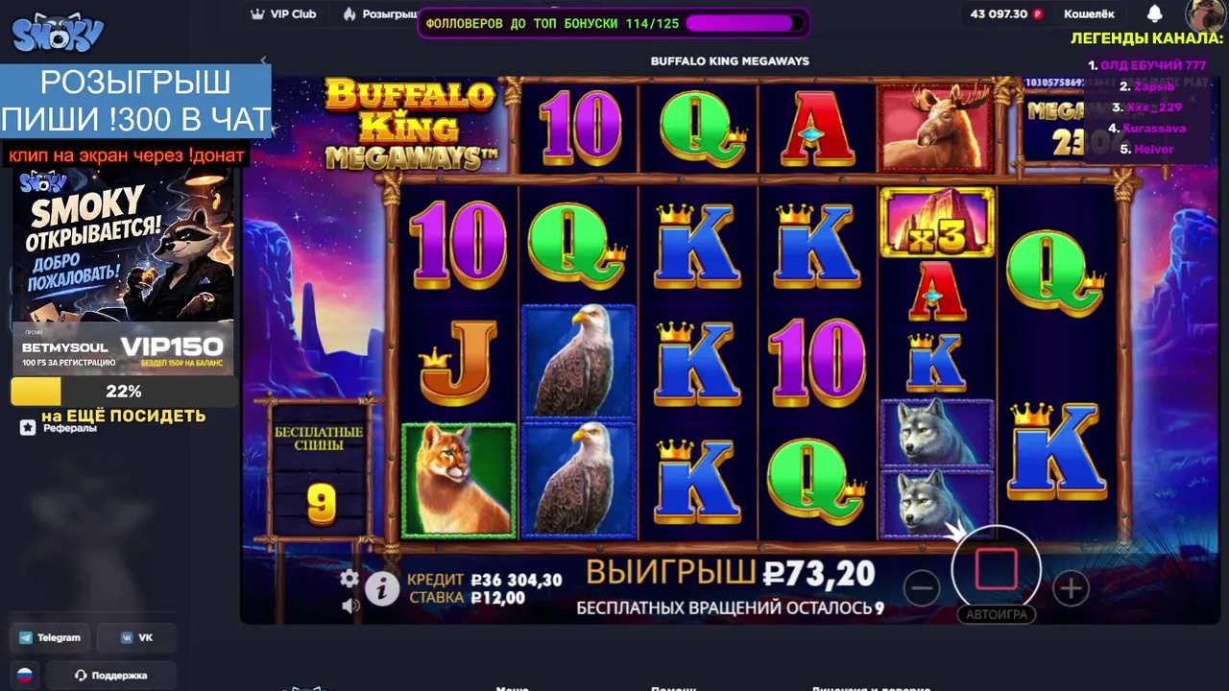The width and height of the screenshot is (1229, 691).
Task: Mute the game sound speaker icon
Action: [350, 605]
